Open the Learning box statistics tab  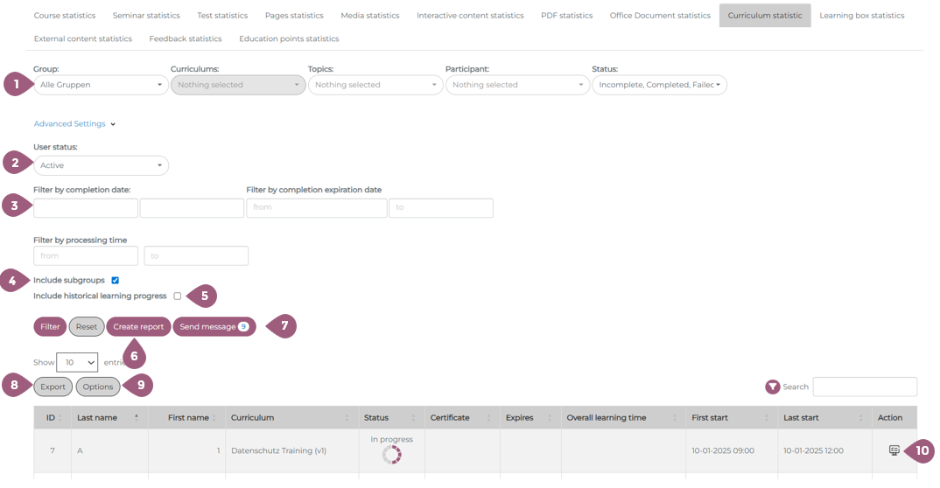[x=861, y=16]
